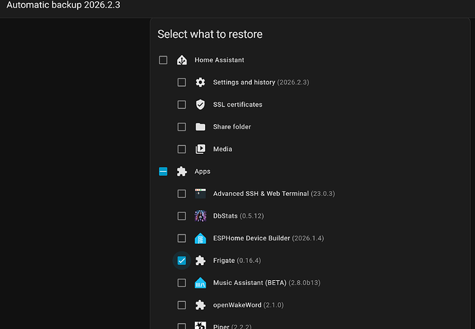Click the openWakeWord puzzle piece icon
The width and height of the screenshot is (475, 329).
(200, 305)
